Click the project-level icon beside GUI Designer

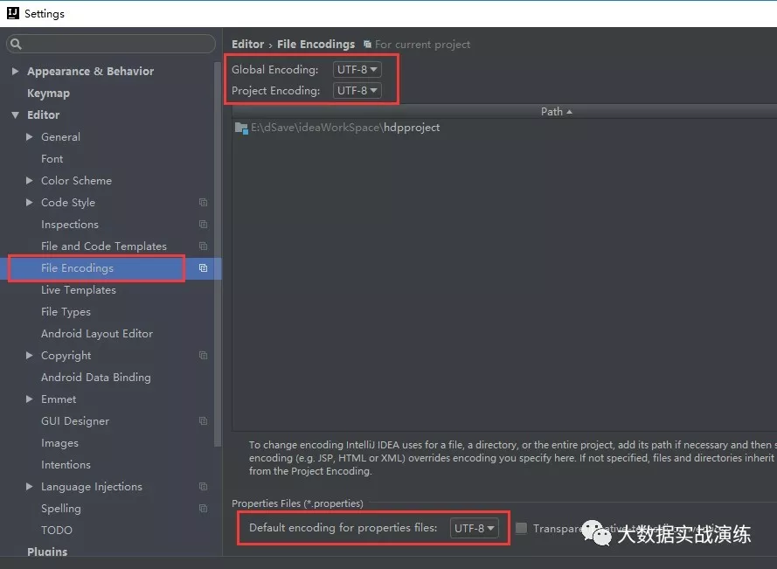tap(203, 420)
